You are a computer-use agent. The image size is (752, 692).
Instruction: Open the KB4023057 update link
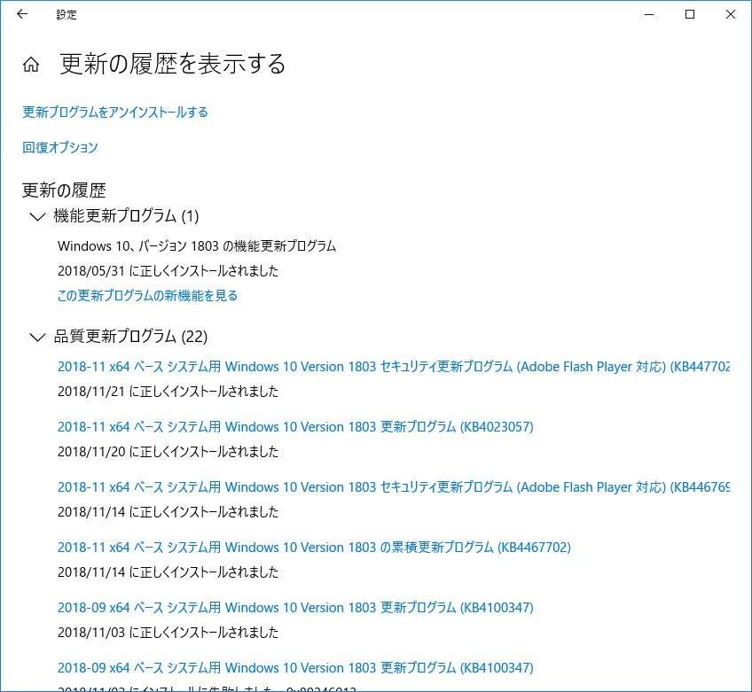pyautogui.click(x=295, y=427)
